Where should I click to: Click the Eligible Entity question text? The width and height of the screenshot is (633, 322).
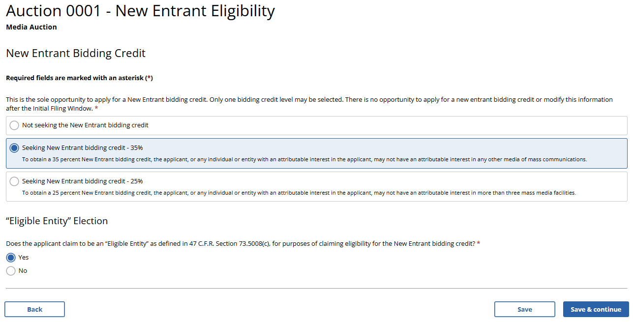click(x=241, y=244)
